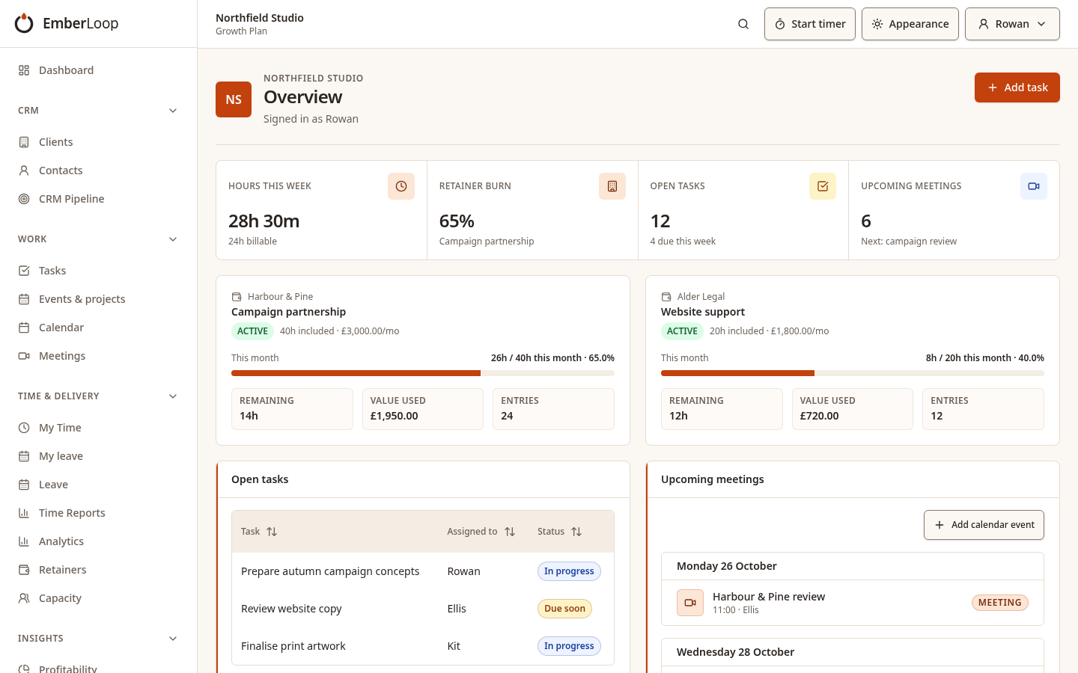Image resolution: width=1078 pixels, height=673 pixels.
Task: Click the Time Reports chart icon
Action: coord(24,513)
